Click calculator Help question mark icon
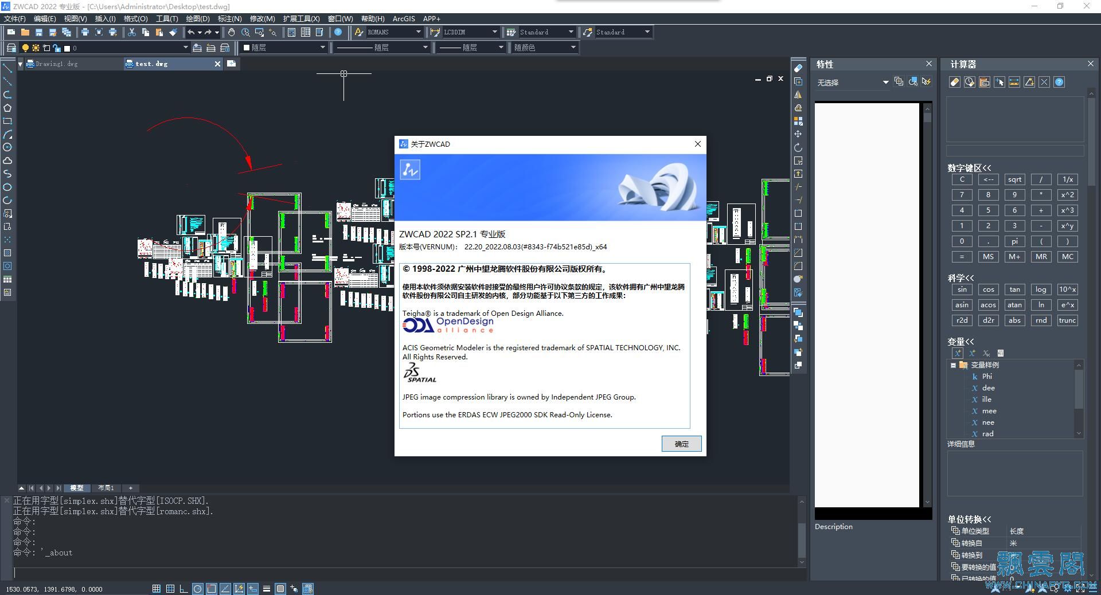 [x=1059, y=82]
